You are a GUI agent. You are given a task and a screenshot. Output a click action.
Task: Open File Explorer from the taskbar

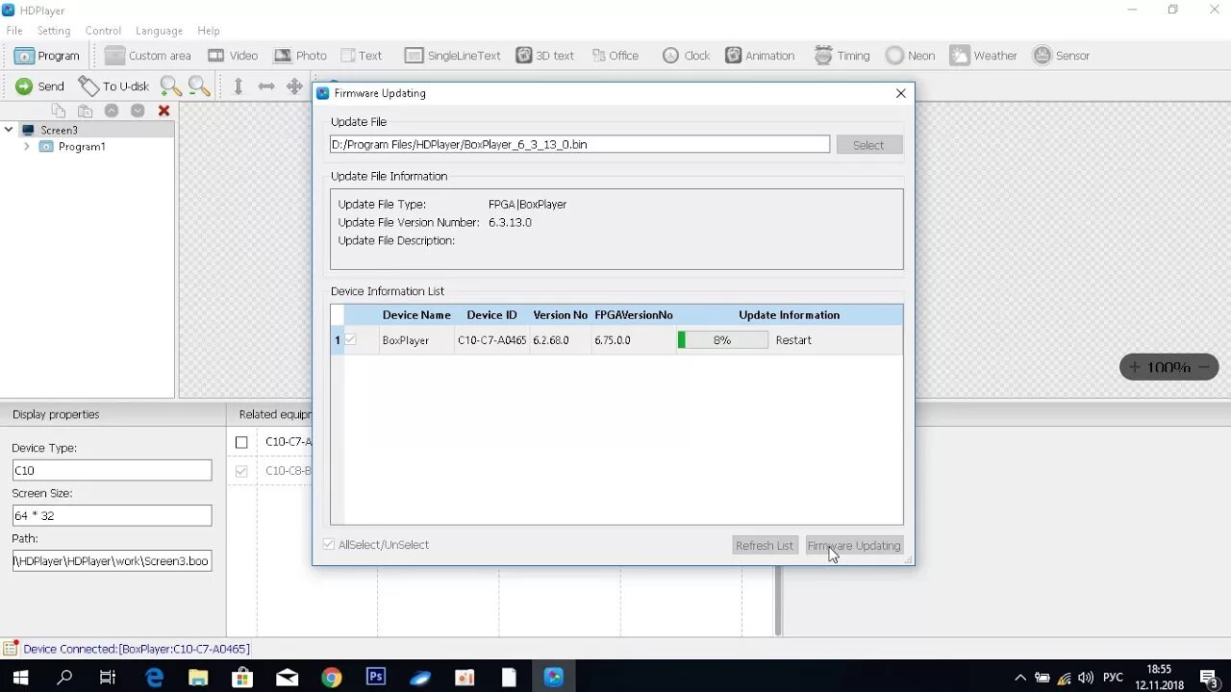198,678
